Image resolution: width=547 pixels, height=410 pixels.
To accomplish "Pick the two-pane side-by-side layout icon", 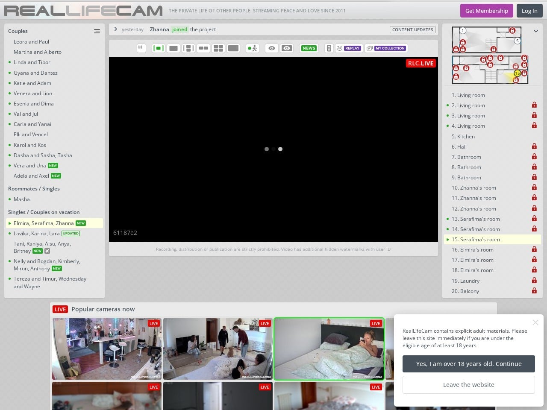I will point(203,48).
